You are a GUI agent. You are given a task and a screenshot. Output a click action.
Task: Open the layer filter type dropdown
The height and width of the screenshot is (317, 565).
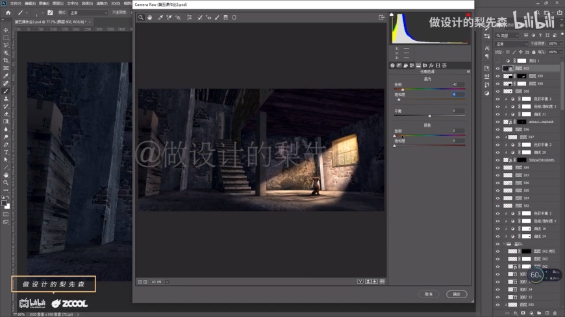tap(507, 35)
